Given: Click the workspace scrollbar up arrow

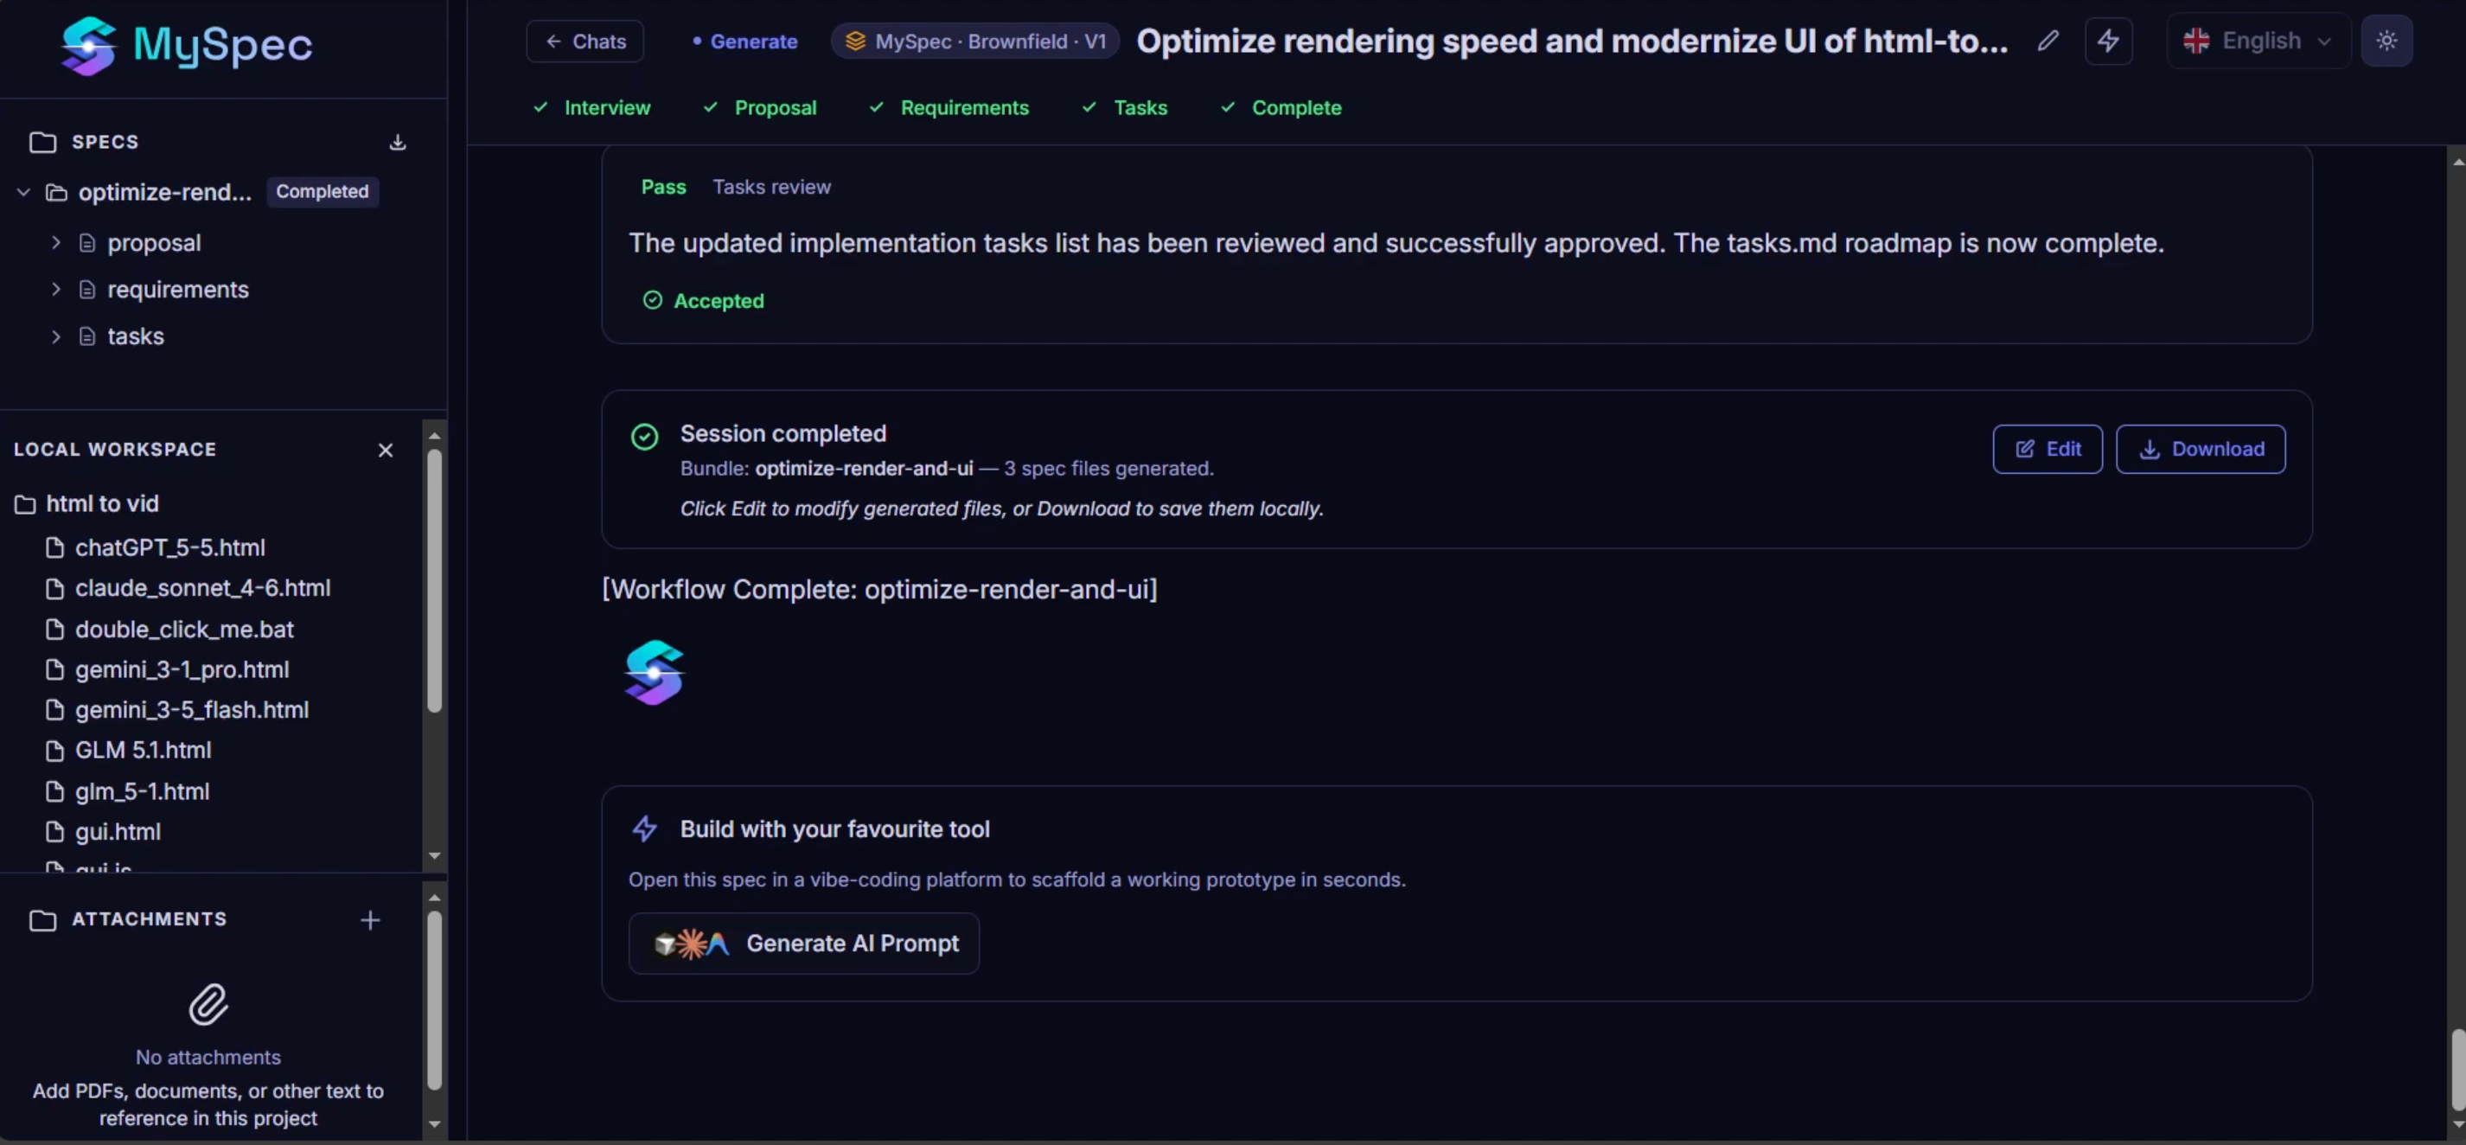Looking at the screenshot, I should pyautogui.click(x=435, y=436).
